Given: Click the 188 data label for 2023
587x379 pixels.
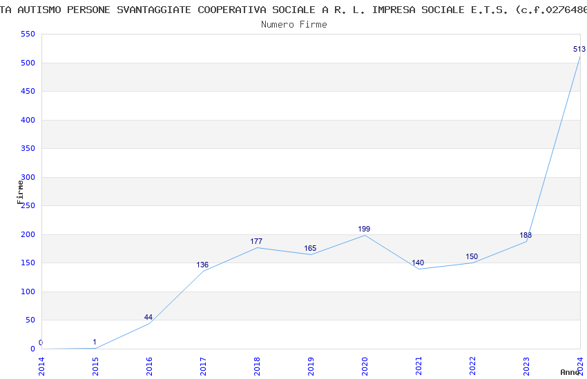Looking at the screenshot, I should (x=526, y=235).
